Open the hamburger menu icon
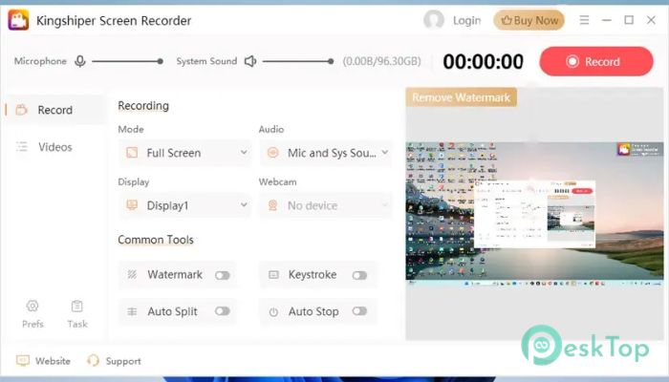Image resolution: width=669 pixels, height=382 pixels. 584,20
